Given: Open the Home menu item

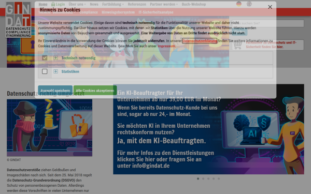Looking at the screenshot, I should pos(43,4).
